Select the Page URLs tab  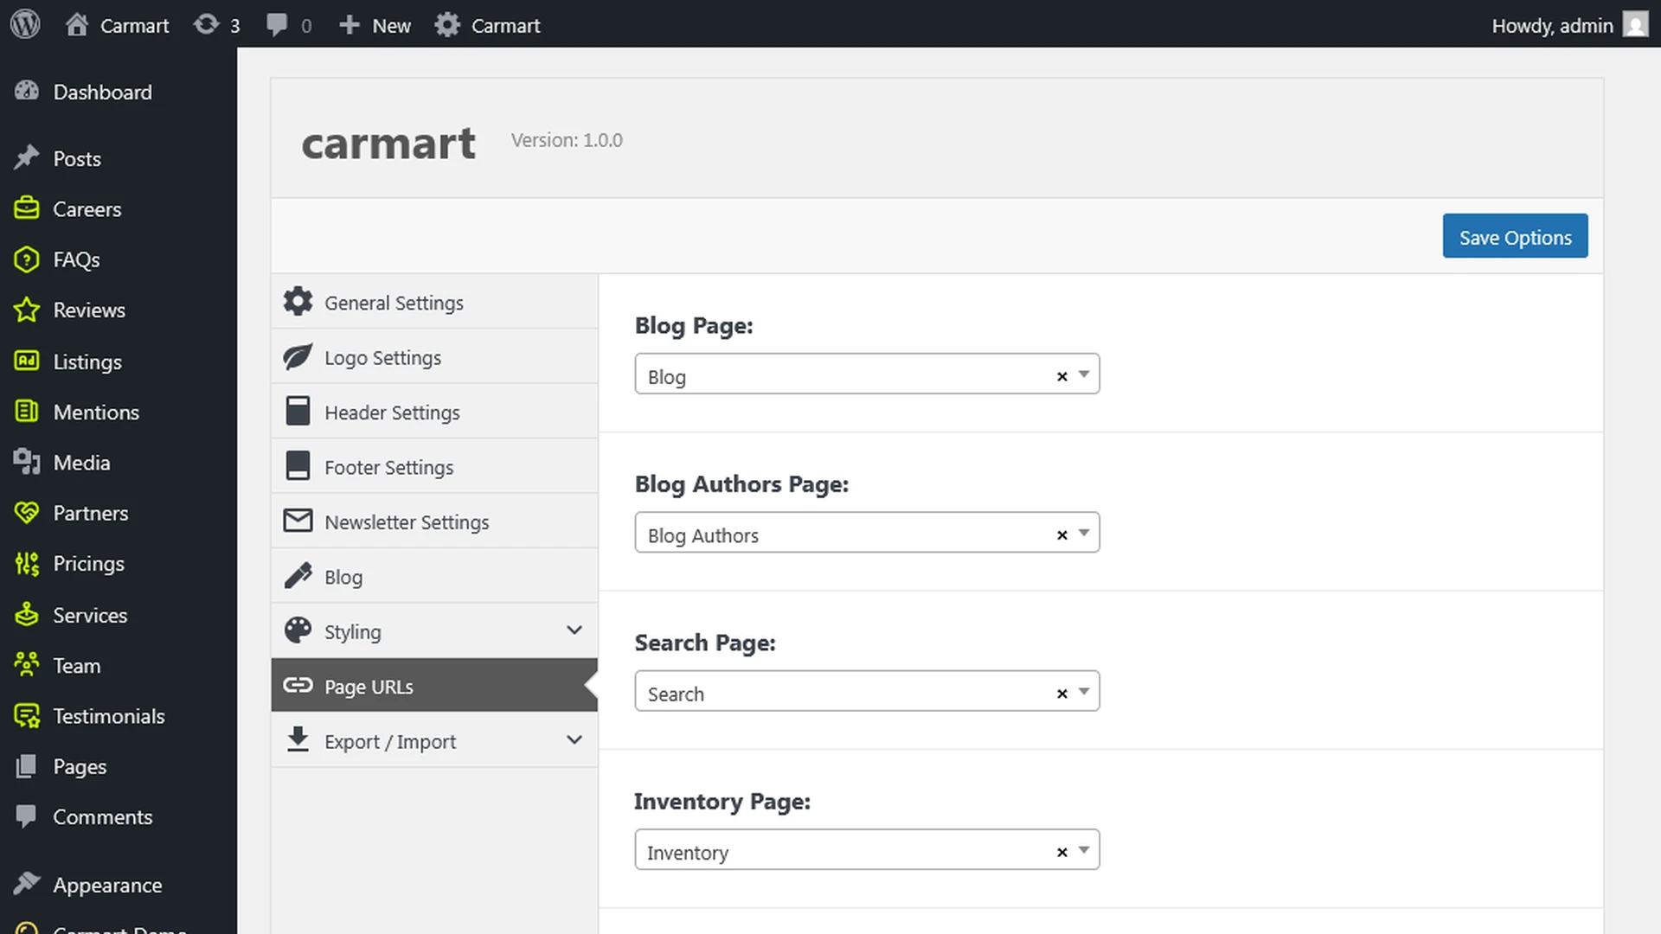tap(434, 686)
